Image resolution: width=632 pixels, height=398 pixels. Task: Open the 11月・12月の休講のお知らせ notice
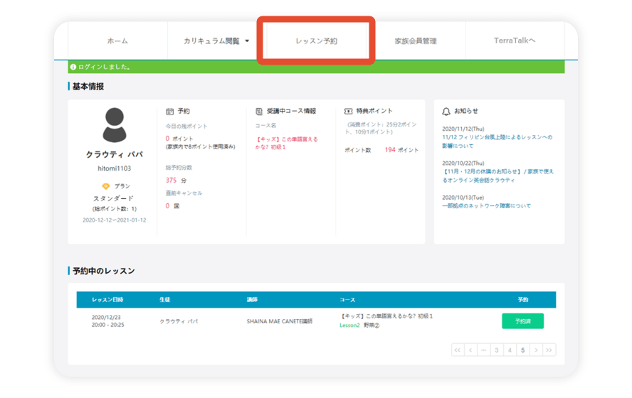point(497,176)
